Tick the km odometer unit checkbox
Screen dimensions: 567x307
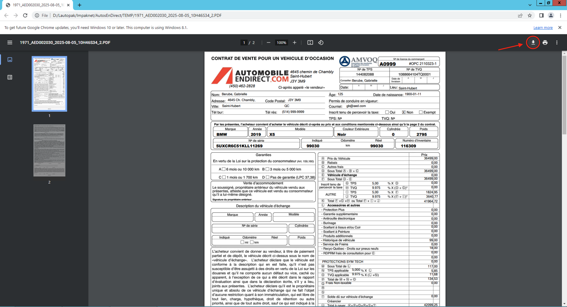point(252,242)
